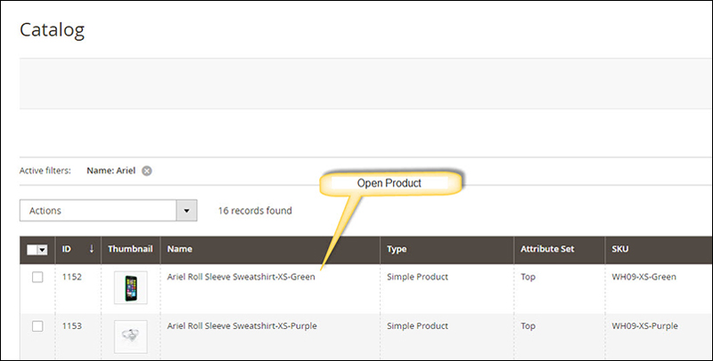Sort by the Name column header
Viewport: 713px width, 361px height.
click(x=180, y=249)
